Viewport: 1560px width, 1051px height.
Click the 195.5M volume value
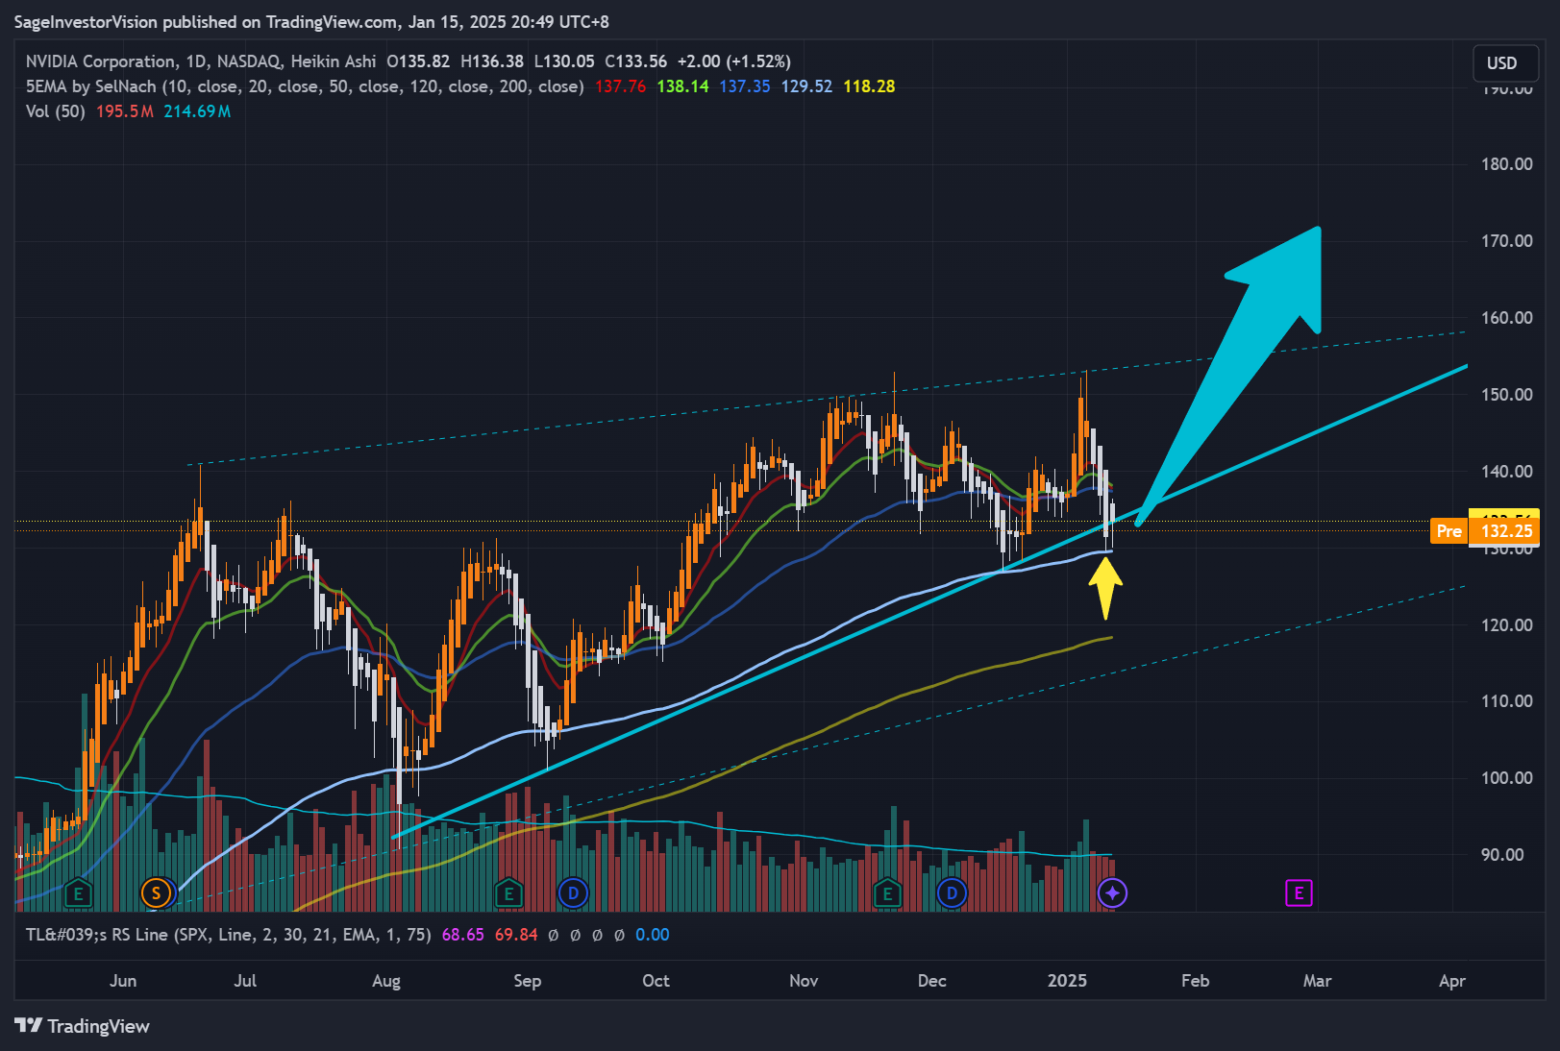point(125,111)
